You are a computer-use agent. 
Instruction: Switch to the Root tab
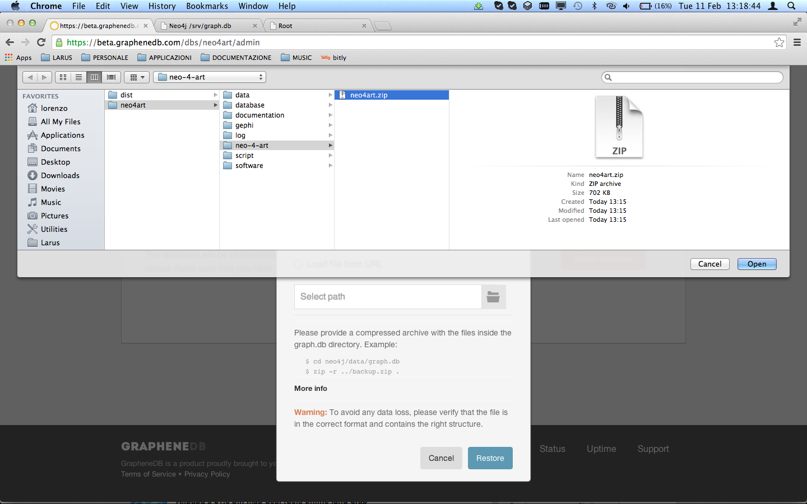[317, 26]
